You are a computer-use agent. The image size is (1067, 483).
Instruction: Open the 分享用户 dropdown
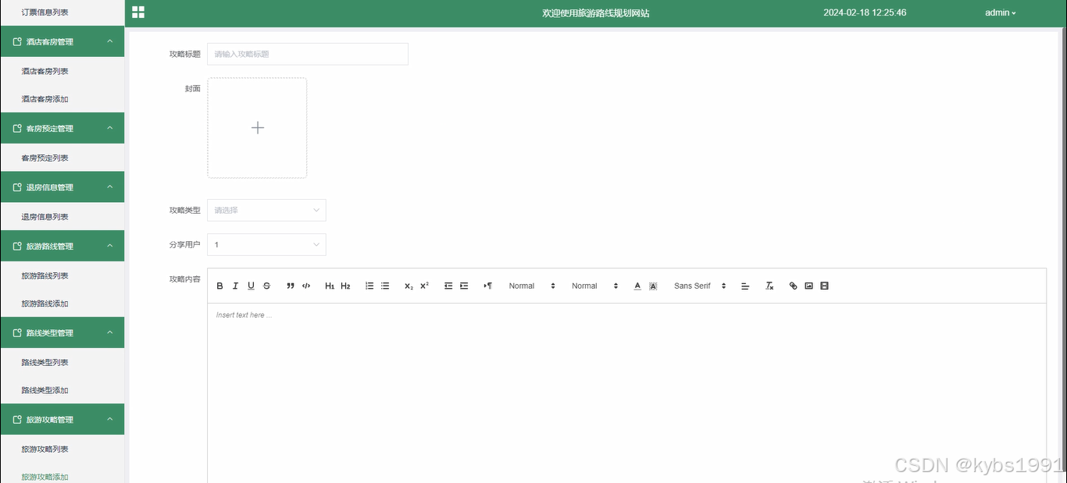click(x=266, y=244)
